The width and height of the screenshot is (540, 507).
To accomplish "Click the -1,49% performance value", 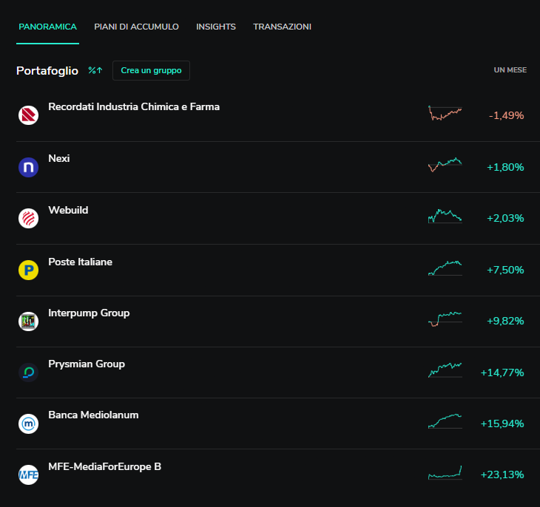I will [506, 115].
